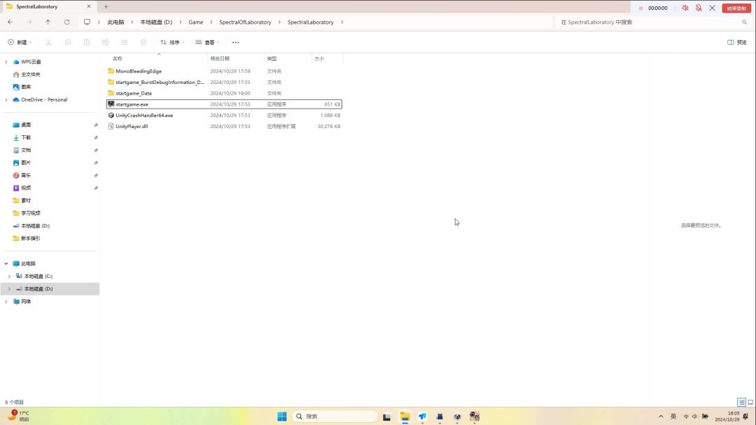Expand the 本地磁盘 (C:) tree node
The image size is (756, 425).
pos(9,277)
